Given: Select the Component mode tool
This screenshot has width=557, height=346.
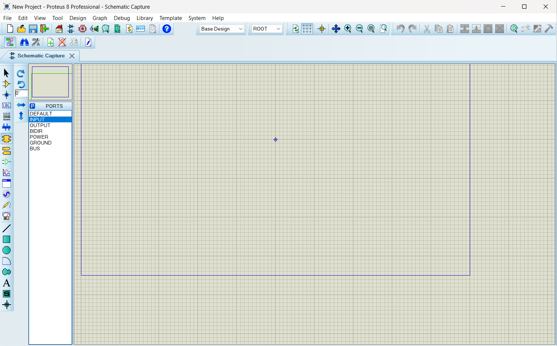Looking at the screenshot, I should point(6,84).
